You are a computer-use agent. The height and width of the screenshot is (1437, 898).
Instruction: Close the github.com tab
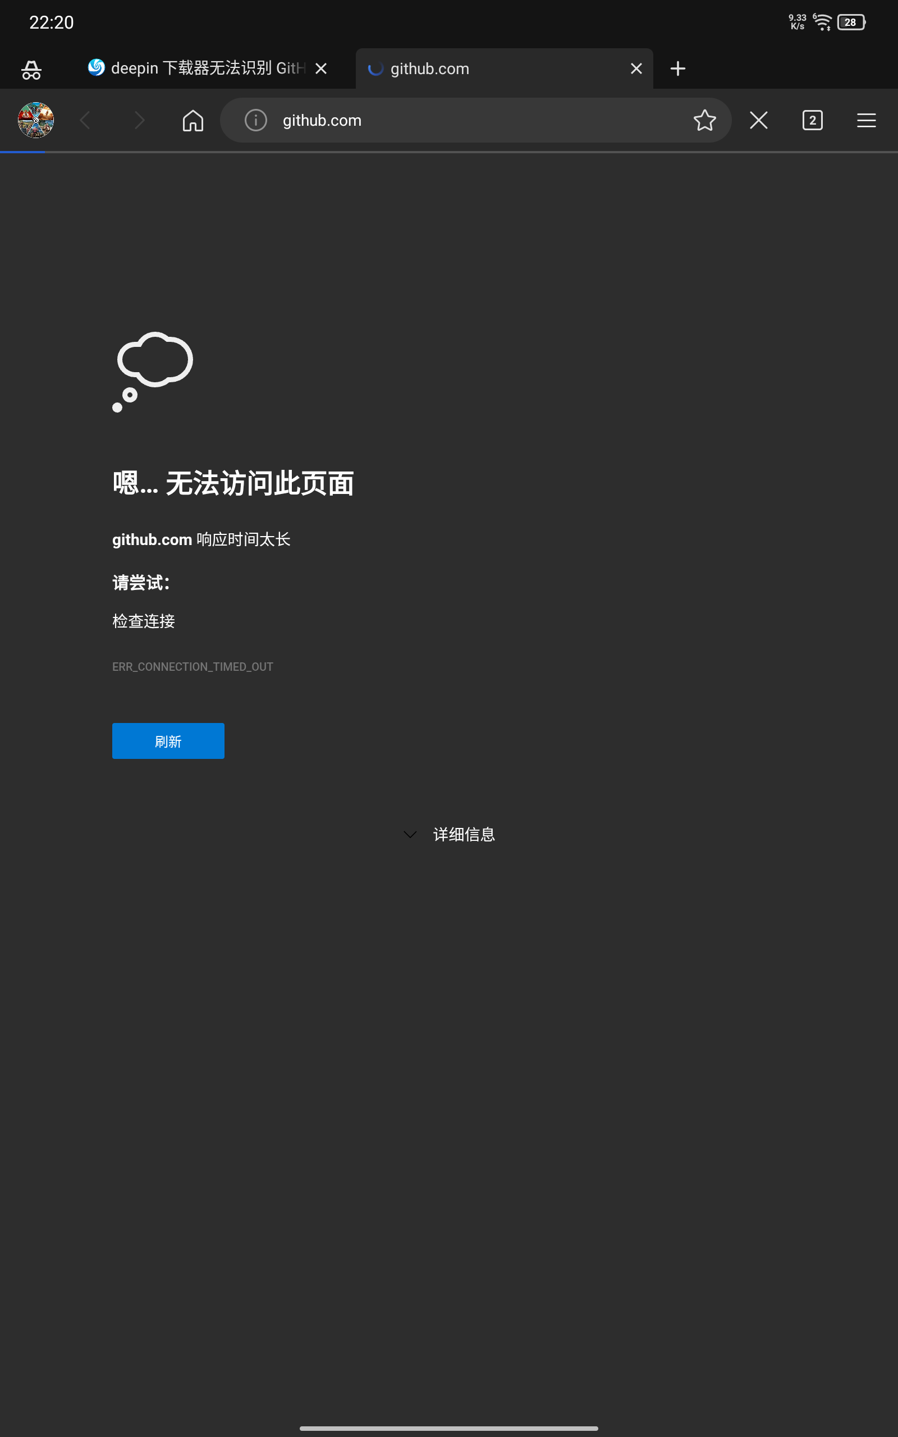(x=636, y=69)
